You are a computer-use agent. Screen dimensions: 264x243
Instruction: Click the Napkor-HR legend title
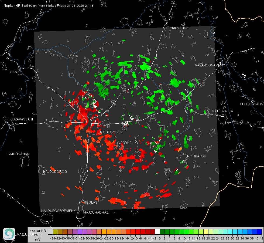(x=37, y=231)
